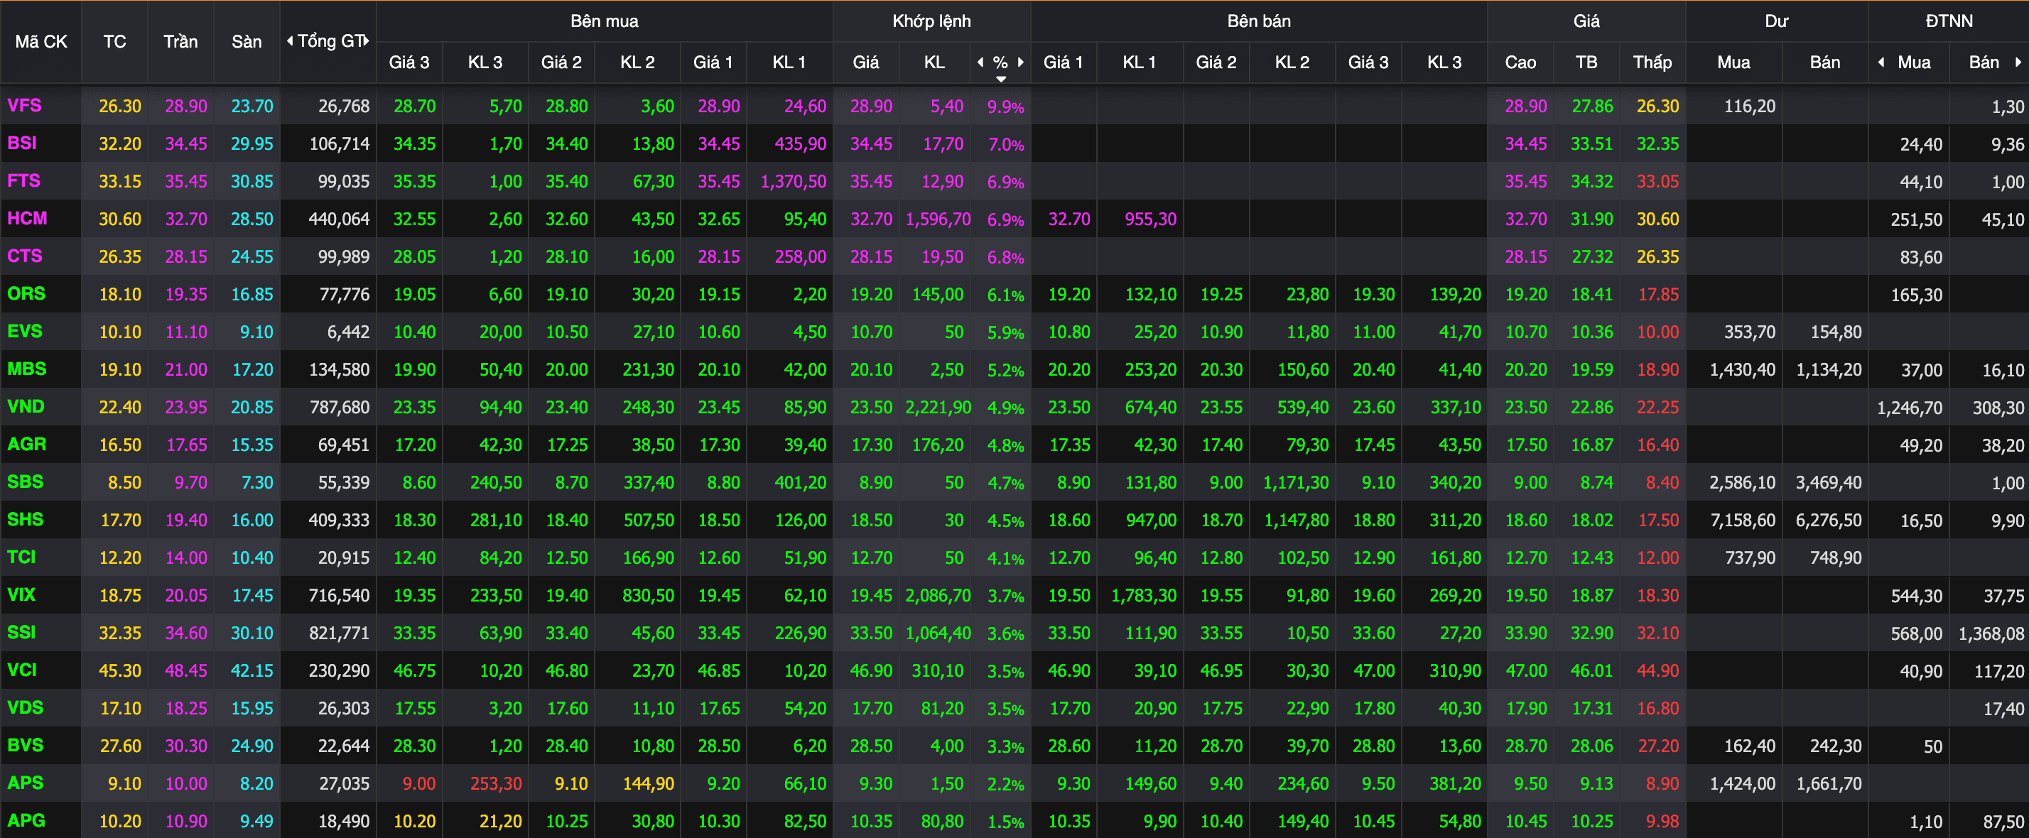This screenshot has height=838, width=2029.
Task: Open stock symbol APG
Action: pyautogui.click(x=26, y=821)
